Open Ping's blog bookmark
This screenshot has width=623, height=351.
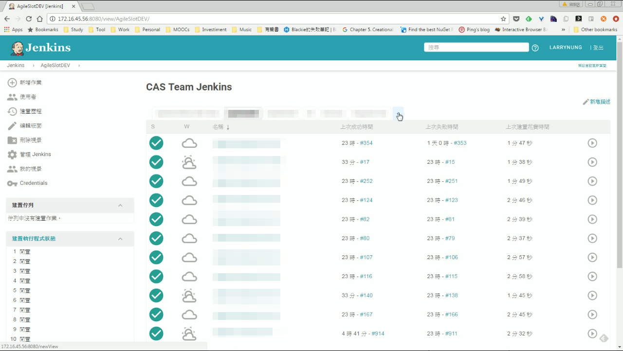coord(475,29)
